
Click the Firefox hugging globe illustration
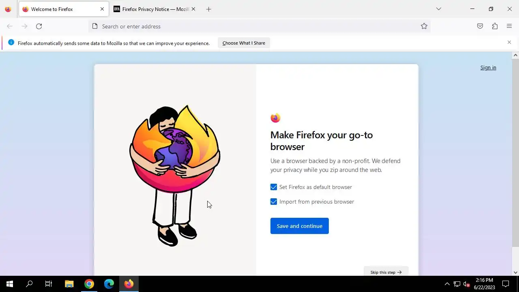click(175, 175)
